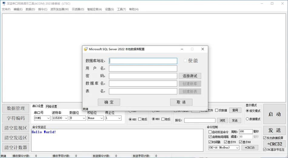Expand the 波特率 115200 dropdown
Image resolution: width=288 pixels, height=158 pixels.
(60, 118)
